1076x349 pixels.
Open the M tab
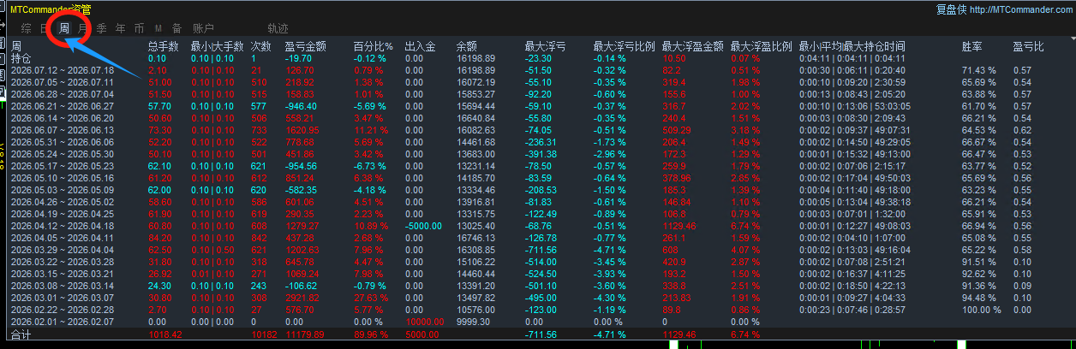(158, 28)
